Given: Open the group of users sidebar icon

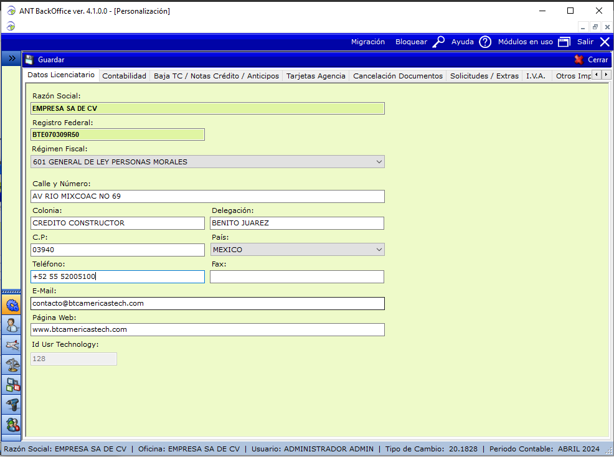Looking at the screenshot, I should pos(12,425).
